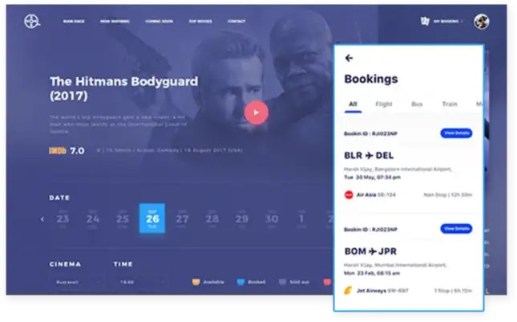
Task: Select date 25 in the date strip
Action: pyautogui.click(x=123, y=218)
